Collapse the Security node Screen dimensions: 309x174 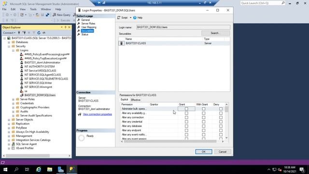click(x=9, y=46)
